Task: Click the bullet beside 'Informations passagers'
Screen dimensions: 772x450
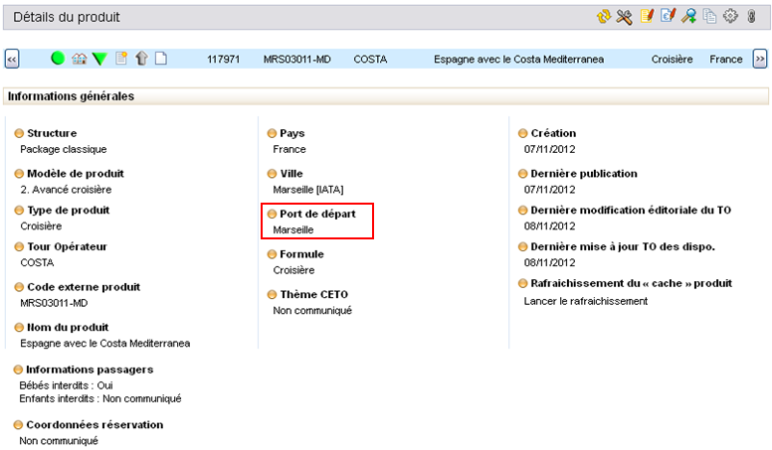Action: pyautogui.click(x=19, y=370)
